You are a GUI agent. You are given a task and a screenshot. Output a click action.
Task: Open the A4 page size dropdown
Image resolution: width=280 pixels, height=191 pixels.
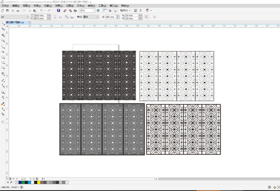click(15, 17)
